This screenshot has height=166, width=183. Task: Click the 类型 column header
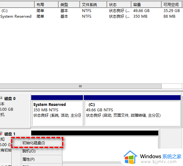(69, 4)
